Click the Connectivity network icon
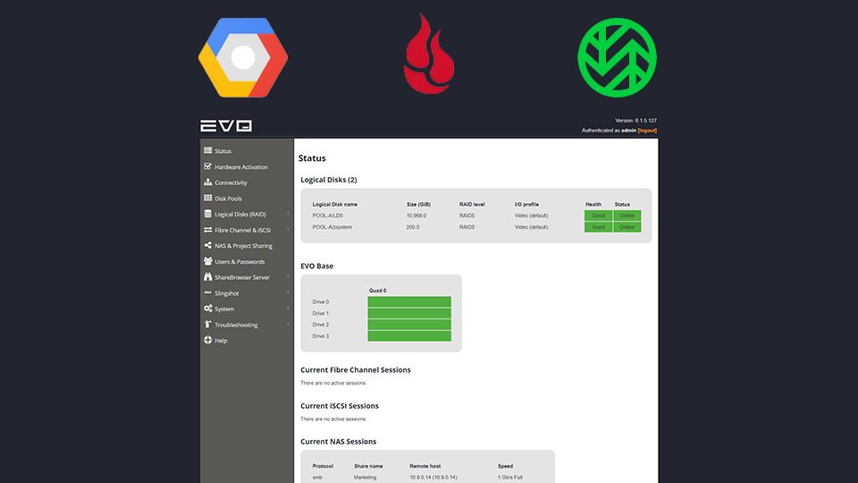The width and height of the screenshot is (858, 483). pyautogui.click(x=208, y=182)
